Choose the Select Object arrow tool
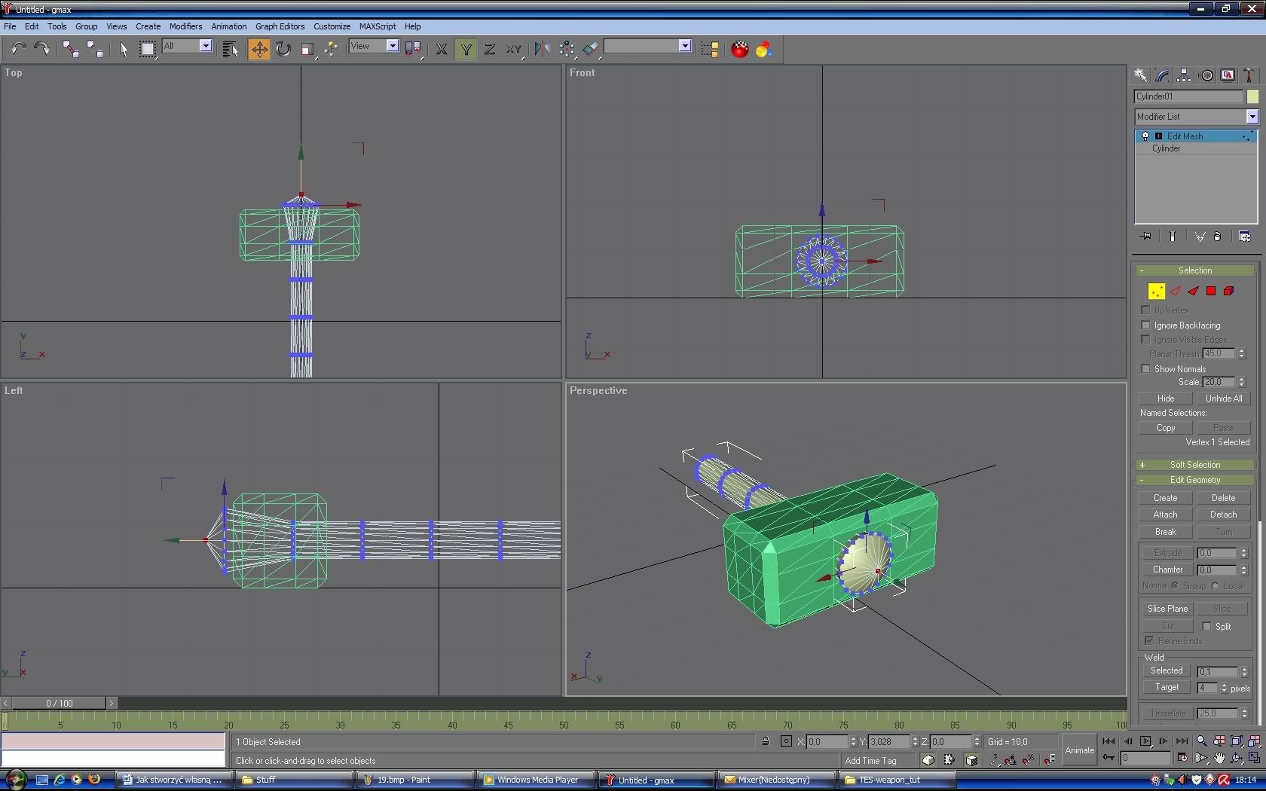Screen dimensions: 1266x791 click(124, 49)
